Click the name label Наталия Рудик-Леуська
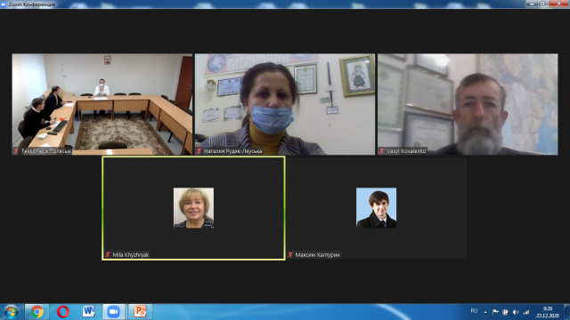This screenshot has height=320, width=570. [x=232, y=151]
